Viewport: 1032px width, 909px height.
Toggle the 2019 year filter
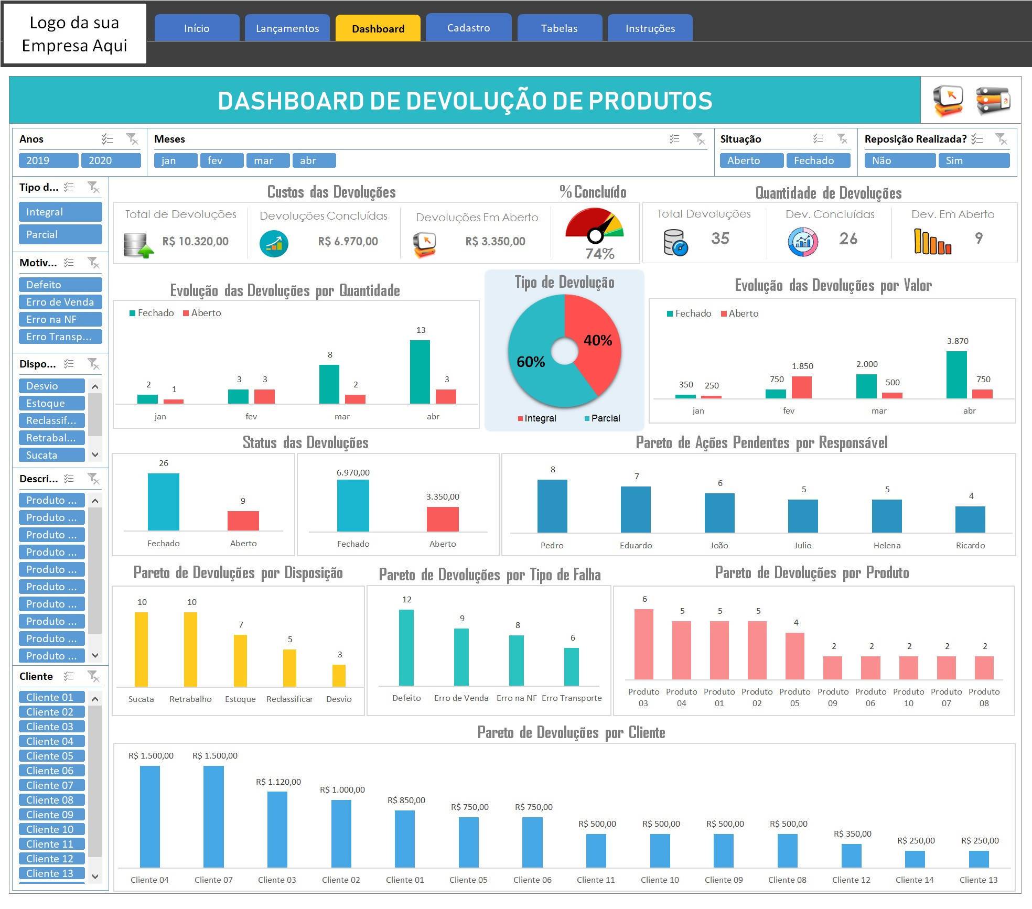pos(48,160)
